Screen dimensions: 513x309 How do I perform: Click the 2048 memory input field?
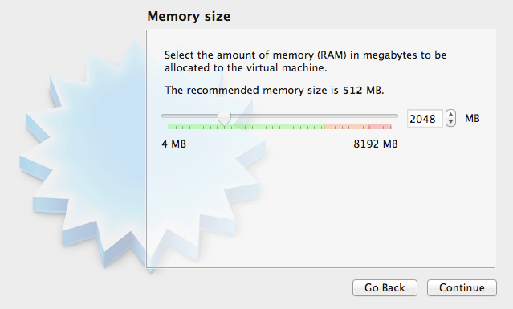[425, 118]
